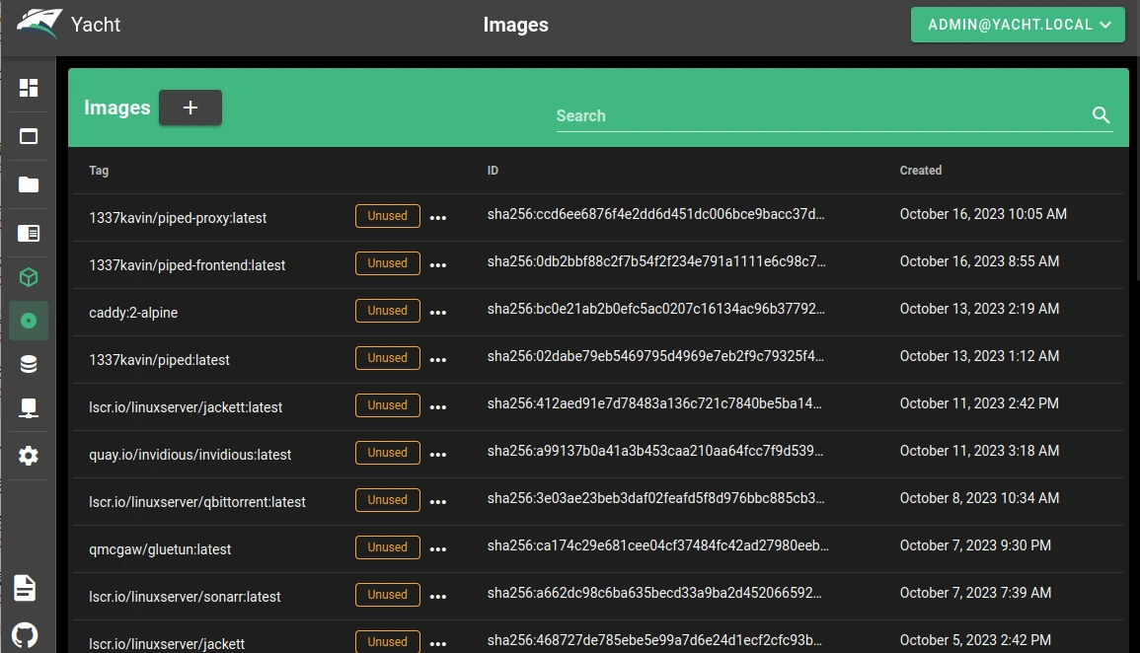Click Unused badge for lscr.io/linuxserver/sonarr:latest

coord(387,595)
